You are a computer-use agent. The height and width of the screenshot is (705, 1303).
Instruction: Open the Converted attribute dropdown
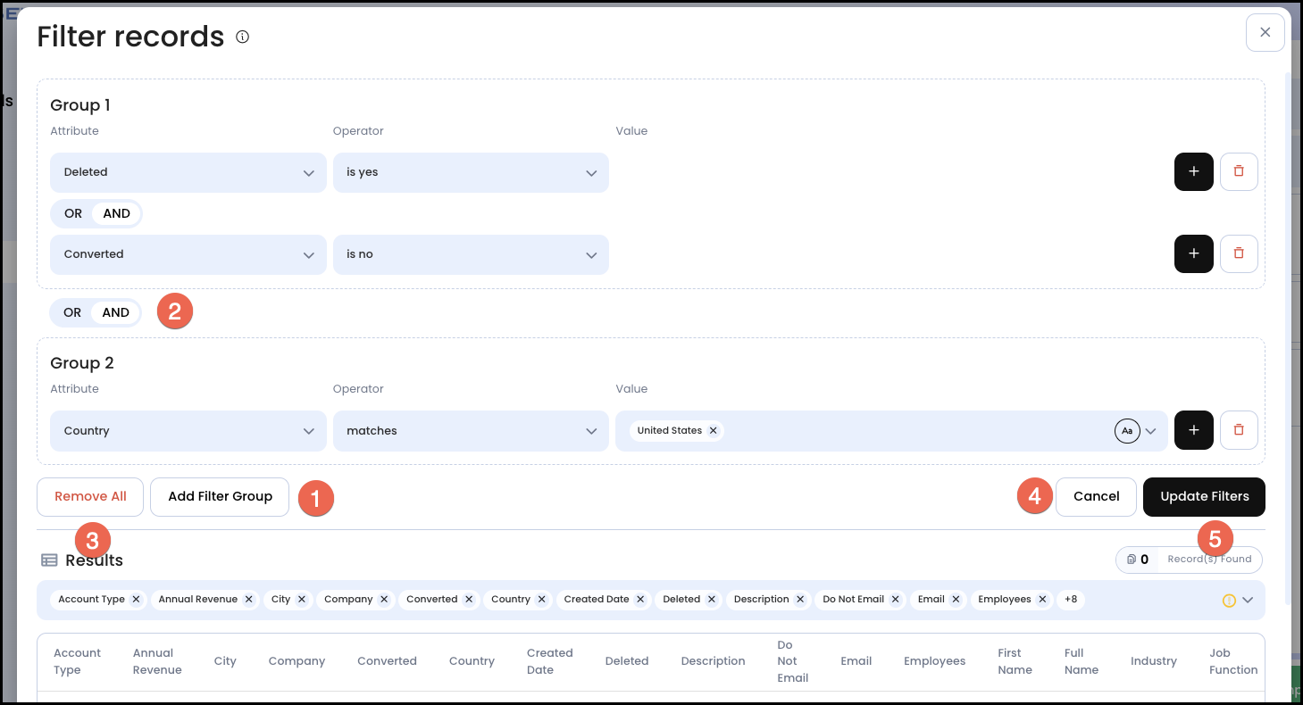tap(188, 254)
